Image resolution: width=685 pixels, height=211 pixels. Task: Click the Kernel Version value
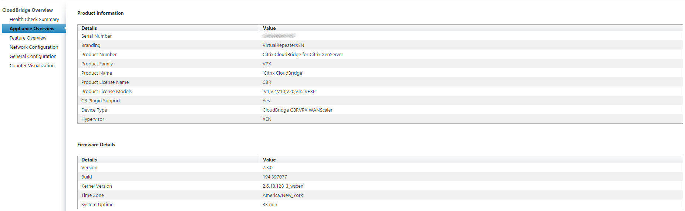[283, 186]
